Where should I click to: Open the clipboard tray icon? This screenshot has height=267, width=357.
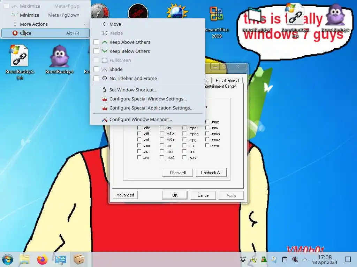(x=284, y=259)
